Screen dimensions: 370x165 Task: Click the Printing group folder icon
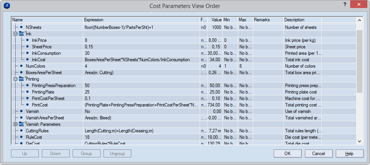pos(21,79)
